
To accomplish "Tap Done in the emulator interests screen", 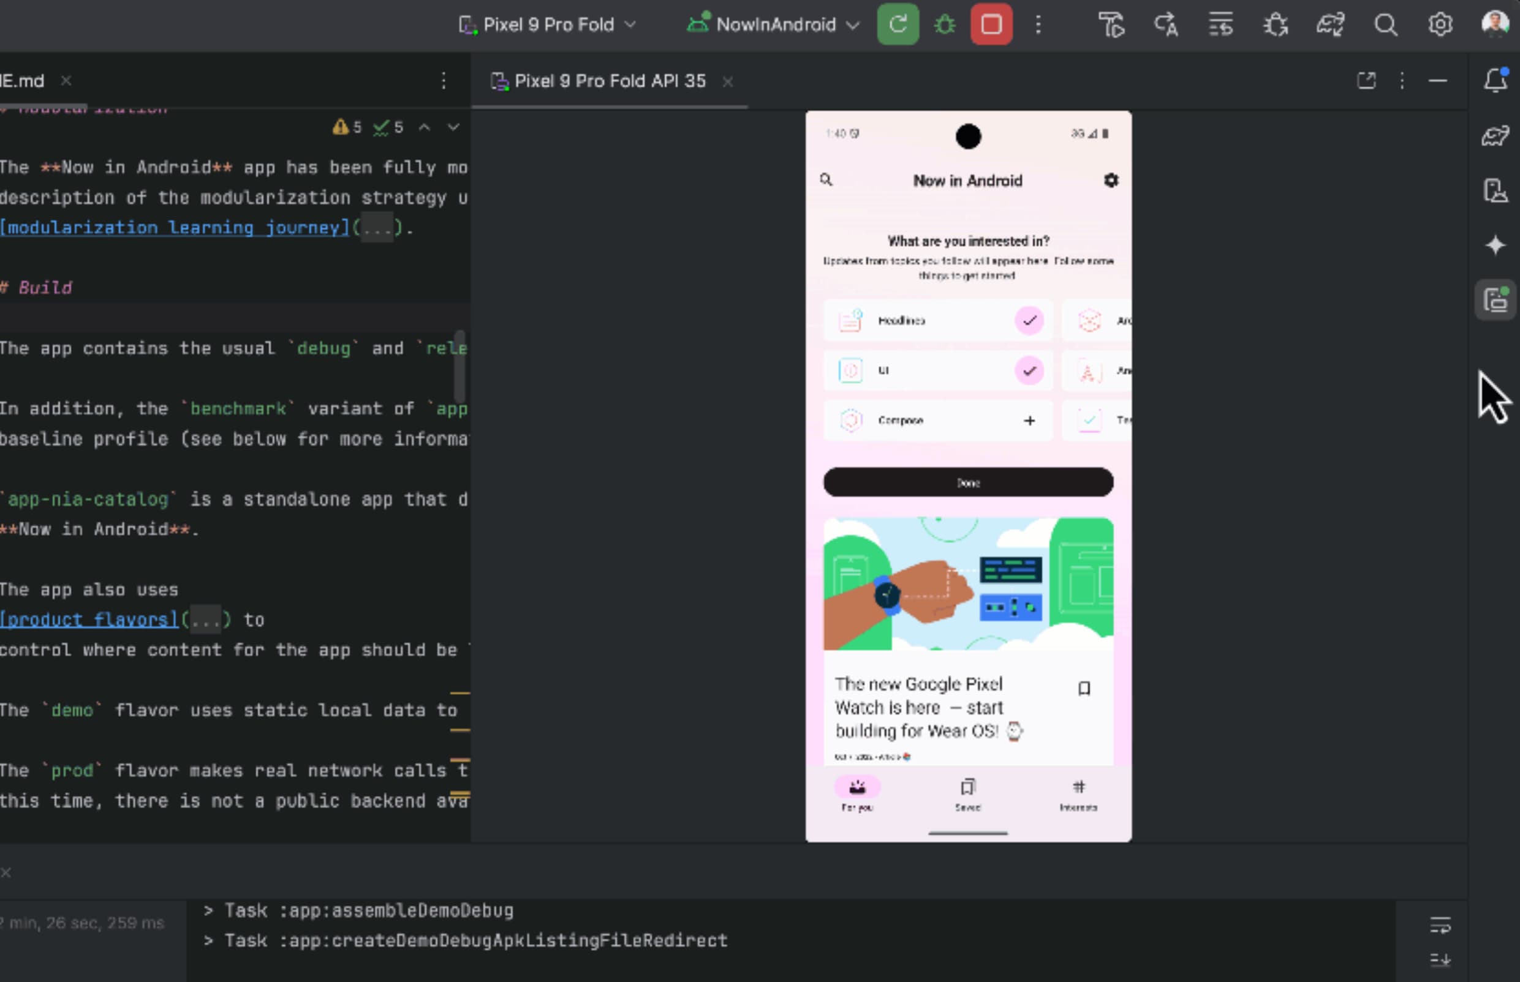I will pyautogui.click(x=967, y=482).
